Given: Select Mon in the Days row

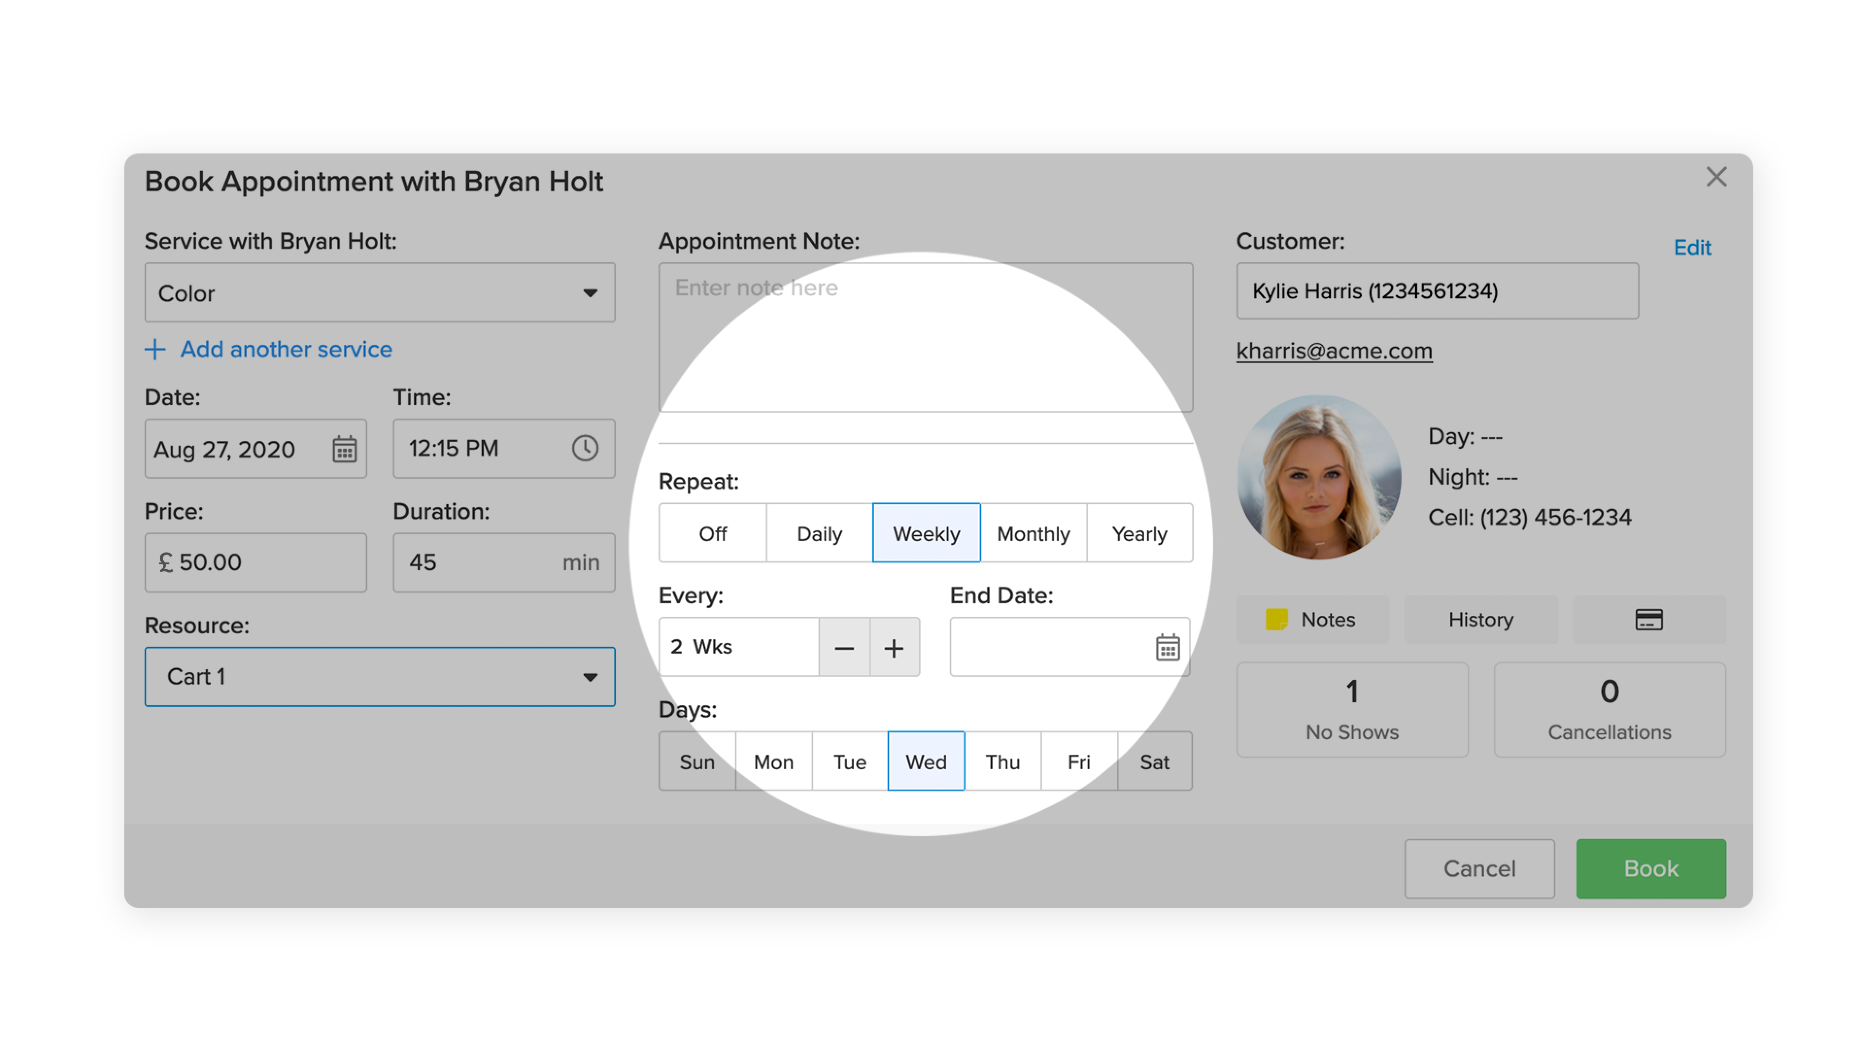Looking at the screenshot, I should [x=773, y=761].
